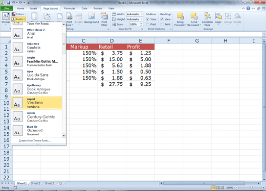Select Office Classic 2 Arial theme font
Image resolution: width=266 pixels, height=191 pixels.
(x=37, y=34)
